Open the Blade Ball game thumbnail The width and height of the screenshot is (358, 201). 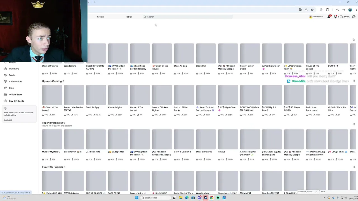(206, 53)
